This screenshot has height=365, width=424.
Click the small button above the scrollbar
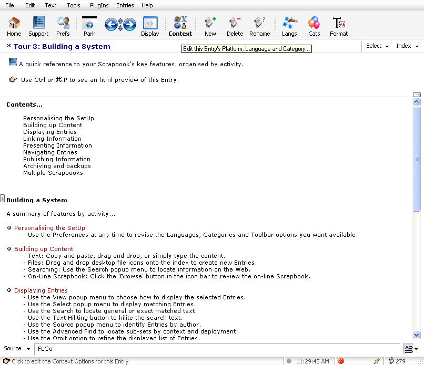pyautogui.click(x=417, y=95)
